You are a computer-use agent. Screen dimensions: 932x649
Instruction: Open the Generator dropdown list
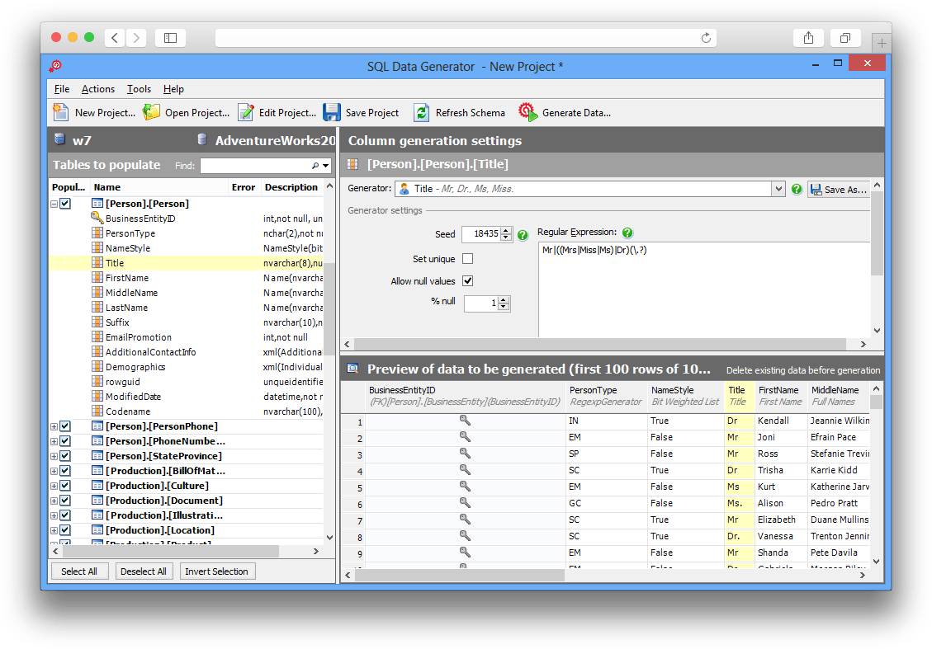(778, 189)
